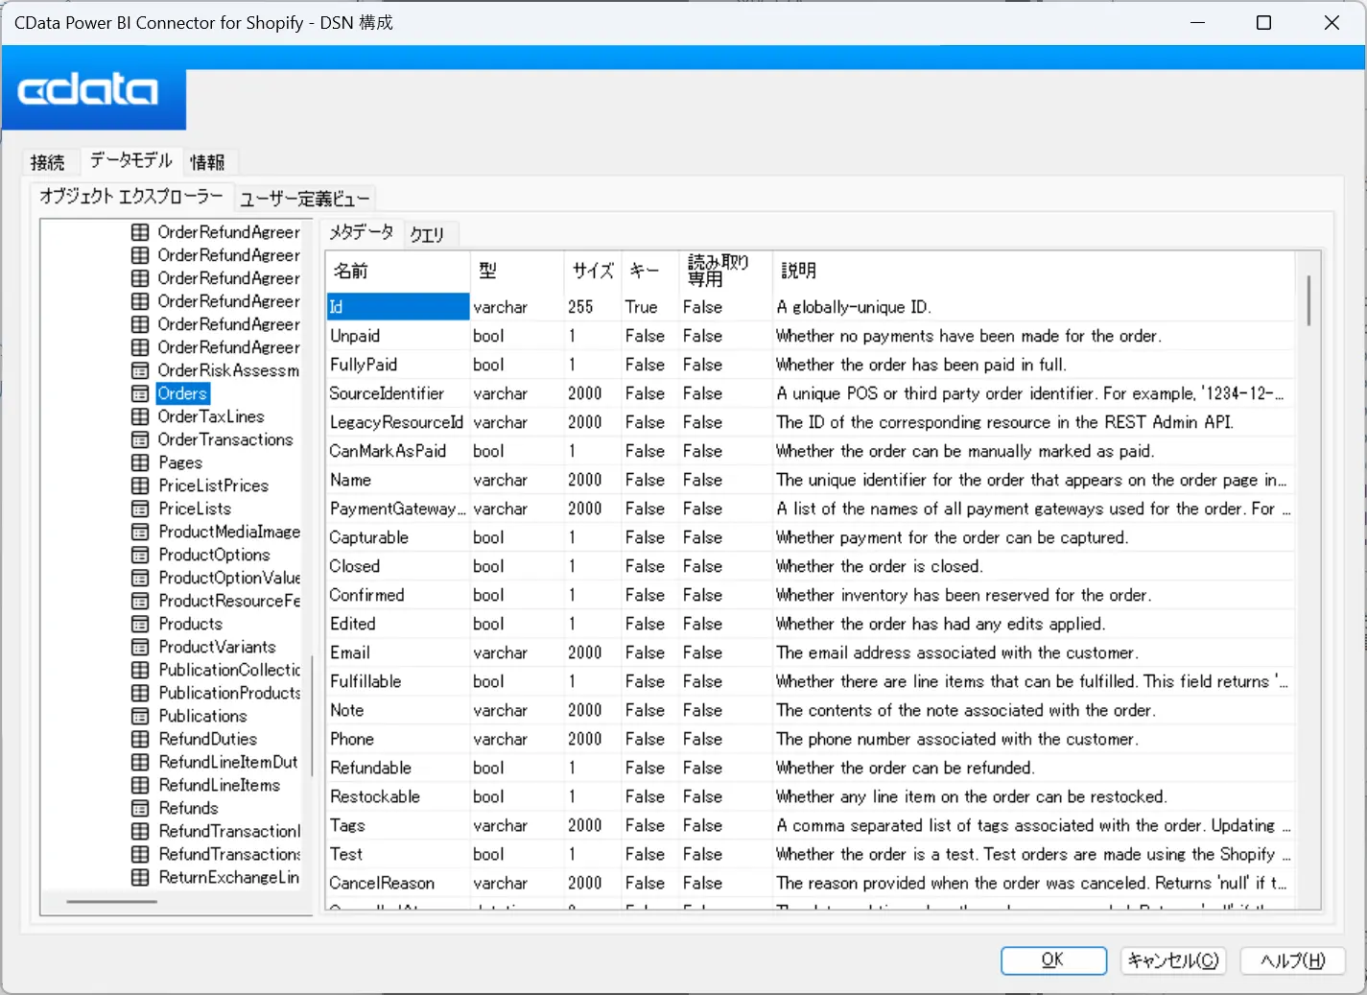Click the icon beside ProductVariants
1367x995 pixels.
140,647
